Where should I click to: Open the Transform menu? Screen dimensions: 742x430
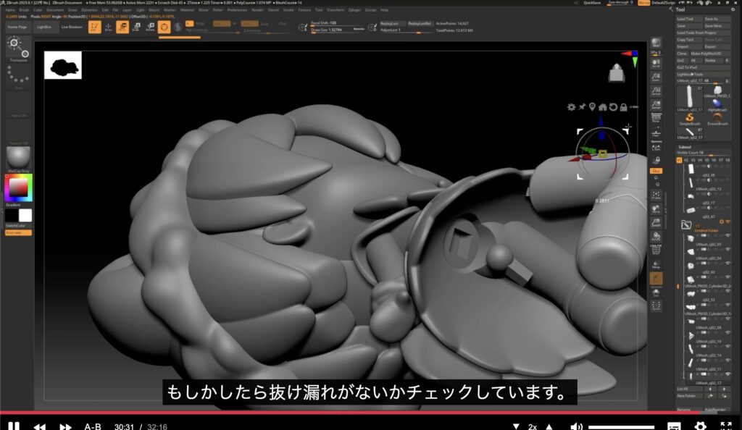(x=335, y=9)
